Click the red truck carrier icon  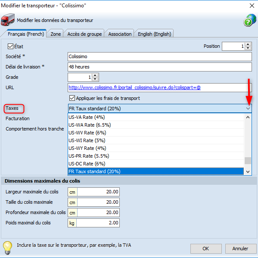[8, 19]
